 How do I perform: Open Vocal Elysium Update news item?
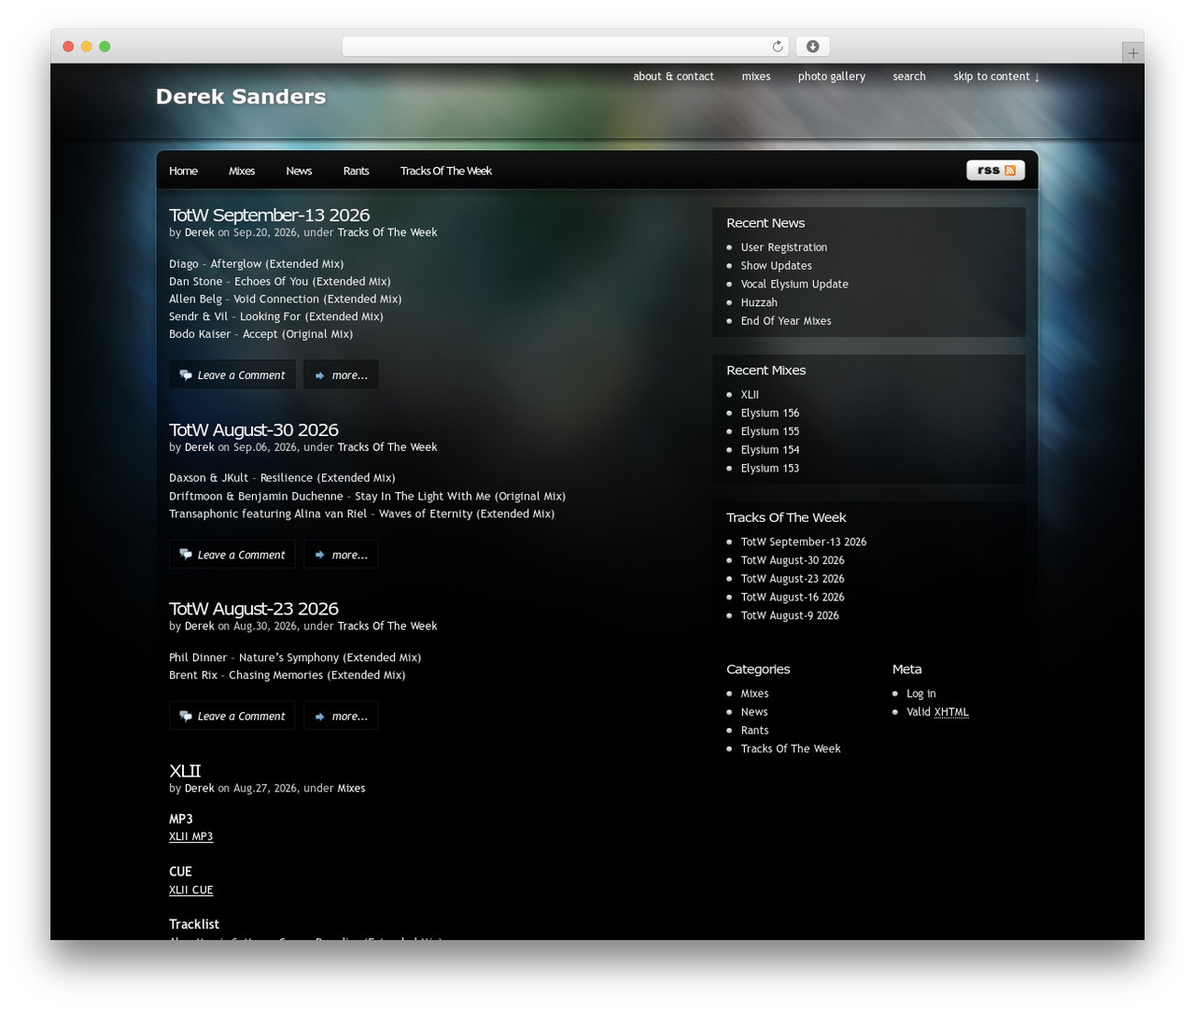coord(794,284)
